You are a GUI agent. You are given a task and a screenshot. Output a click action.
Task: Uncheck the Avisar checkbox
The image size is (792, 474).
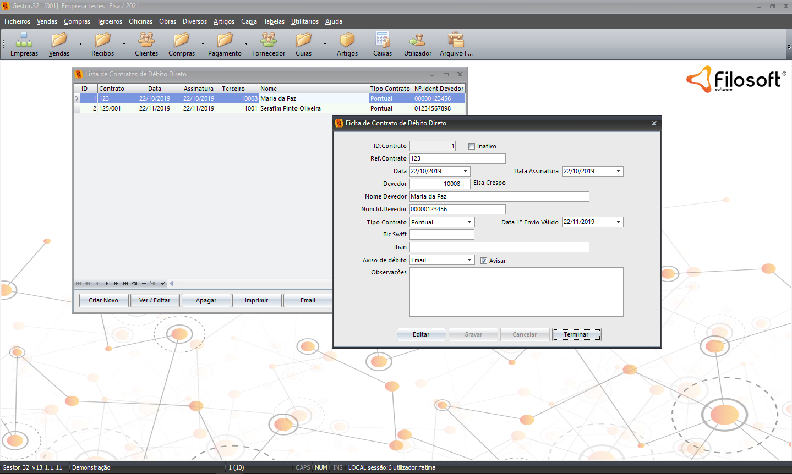pyautogui.click(x=484, y=261)
